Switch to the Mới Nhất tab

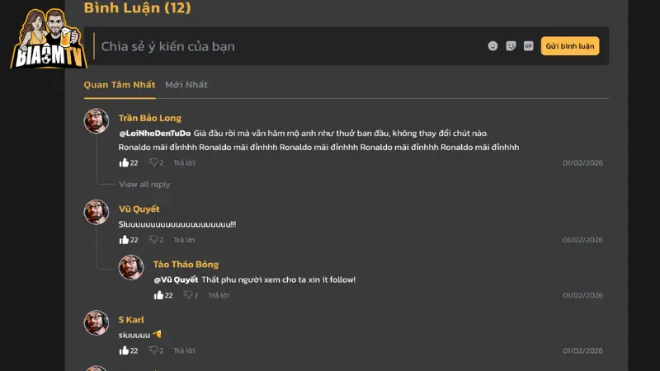pyautogui.click(x=186, y=85)
